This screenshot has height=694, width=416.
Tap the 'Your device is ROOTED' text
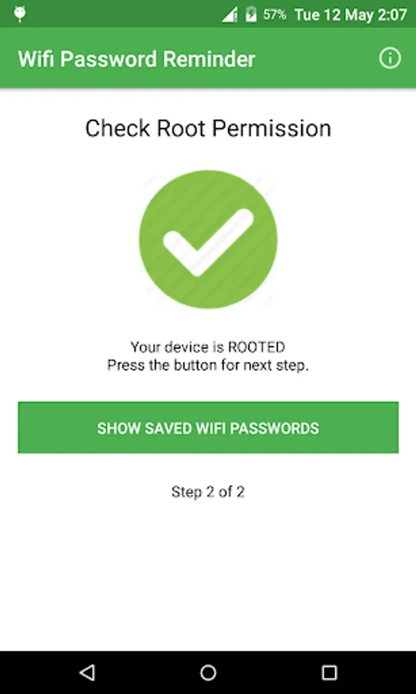click(x=208, y=347)
